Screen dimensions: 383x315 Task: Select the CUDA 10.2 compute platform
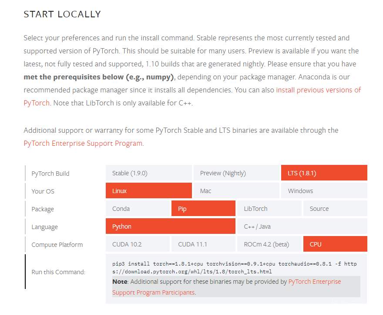(x=138, y=244)
